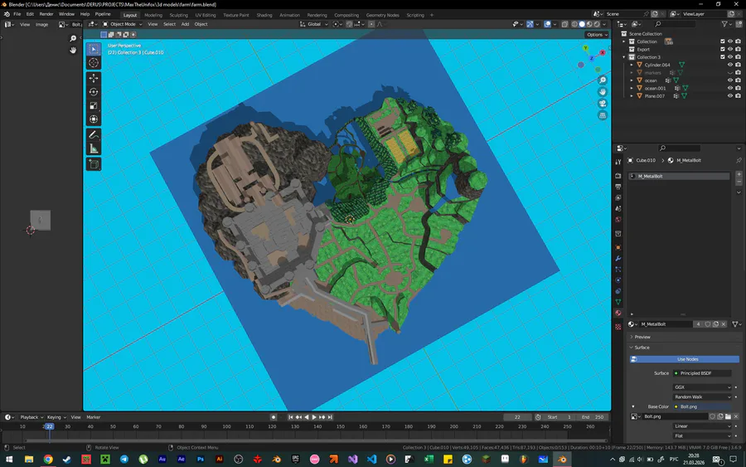
Task: Open the Options button in viewport header
Action: [597, 35]
